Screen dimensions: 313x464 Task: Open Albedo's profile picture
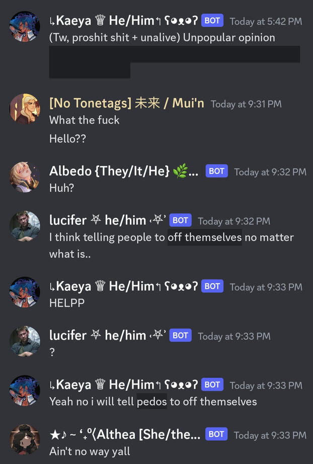click(x=25, y=177)
